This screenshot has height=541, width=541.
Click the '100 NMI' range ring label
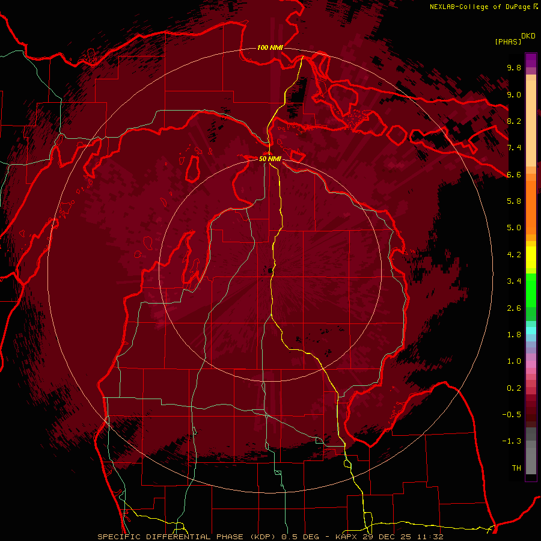270,47
